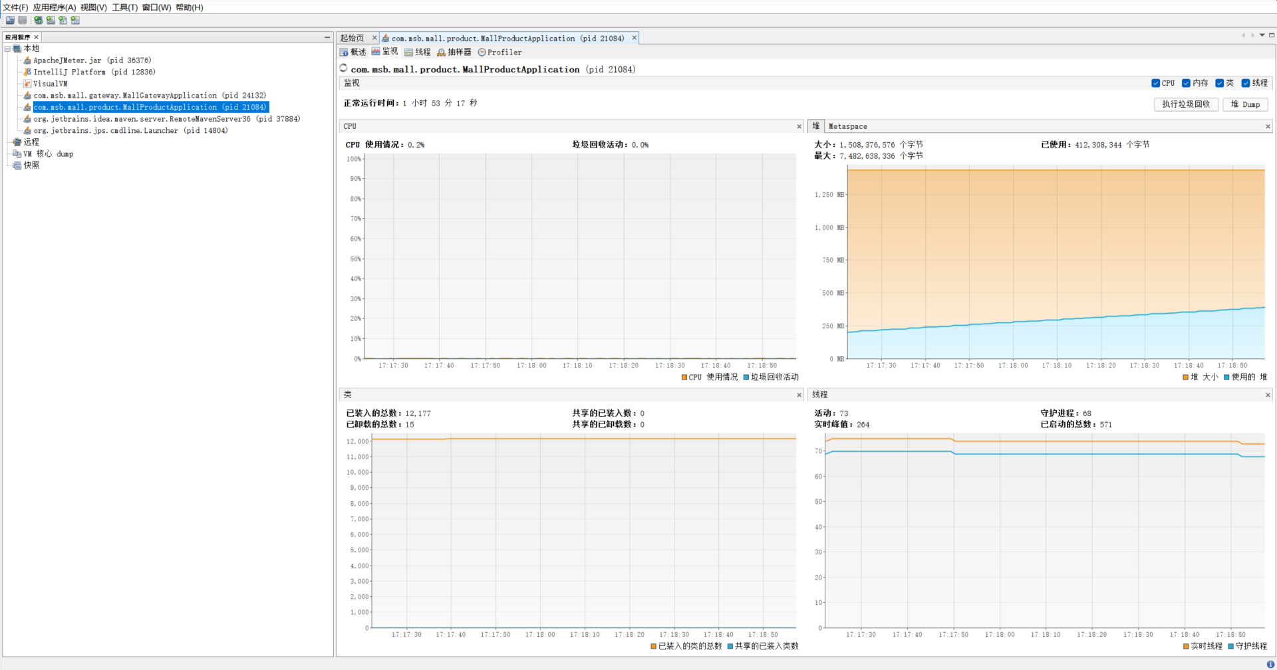Open the 工具(T) menu
The height and width of the screenshot is (670, 1277).
point(125,7)
